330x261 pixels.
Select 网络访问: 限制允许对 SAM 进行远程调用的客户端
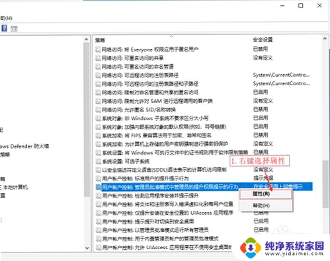click(157, 101)
